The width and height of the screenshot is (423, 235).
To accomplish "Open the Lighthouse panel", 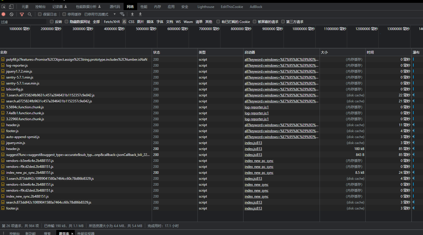I will [206, 7].
